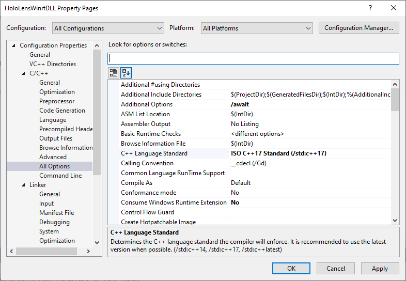406x281 pixels.
Task: Select General under C/C++
Action: coord(50,83)
